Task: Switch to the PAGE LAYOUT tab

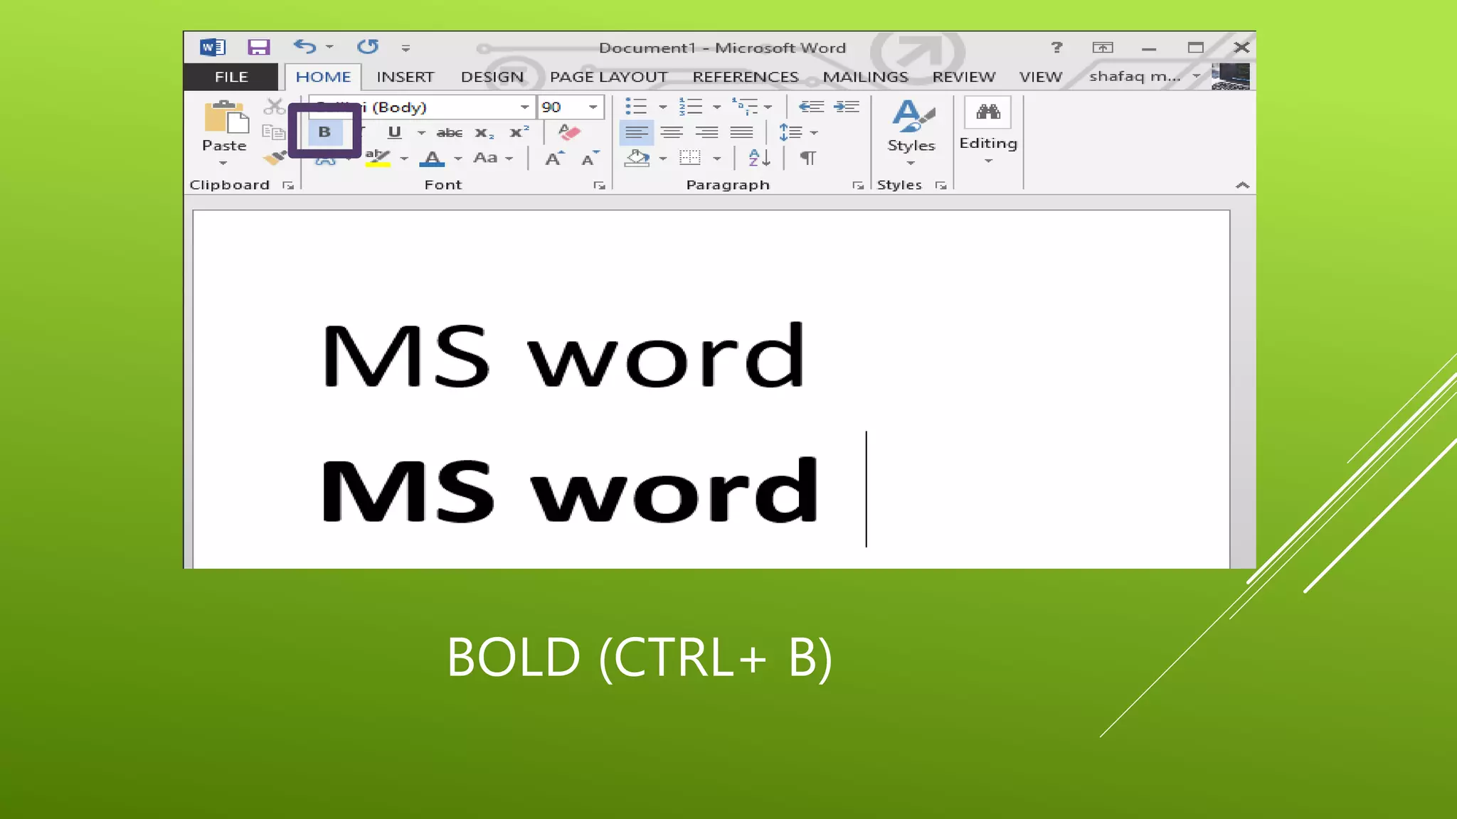Action: [x=608, y=77]
